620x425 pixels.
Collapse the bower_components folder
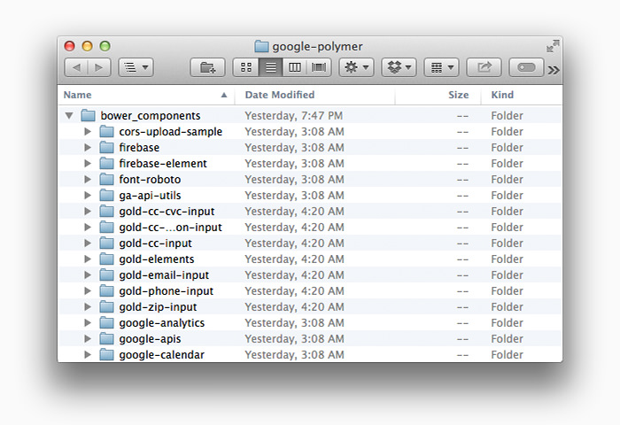(69, 116)
